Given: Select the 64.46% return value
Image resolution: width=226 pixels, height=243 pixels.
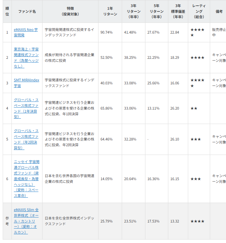Looking at the screenshot, I should 106,139.
